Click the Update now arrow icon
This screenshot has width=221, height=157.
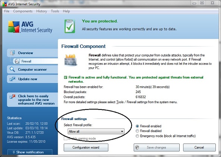click(x=12, y=79)
